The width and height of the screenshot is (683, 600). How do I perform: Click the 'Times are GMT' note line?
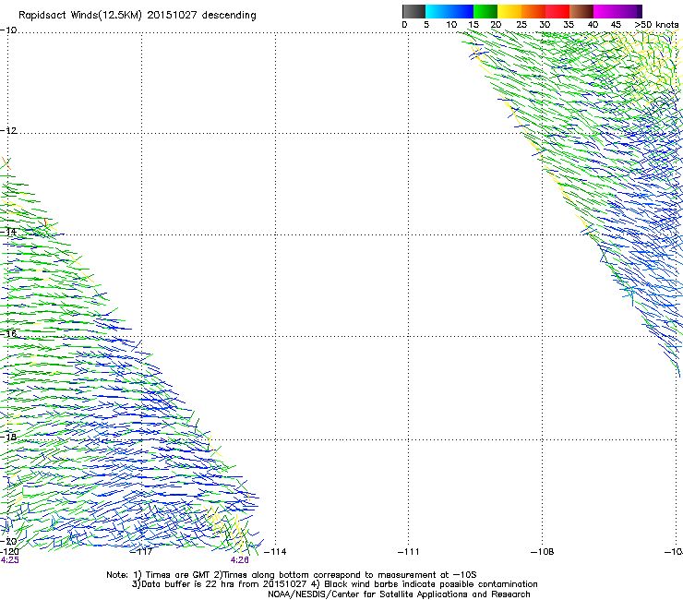click(292, 575)
